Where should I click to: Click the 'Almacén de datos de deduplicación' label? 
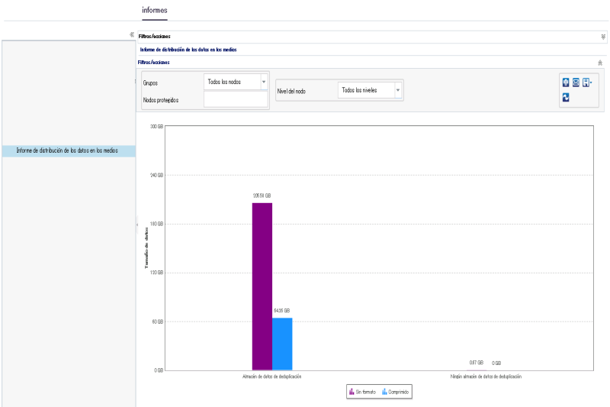click(x=272, y=376)
